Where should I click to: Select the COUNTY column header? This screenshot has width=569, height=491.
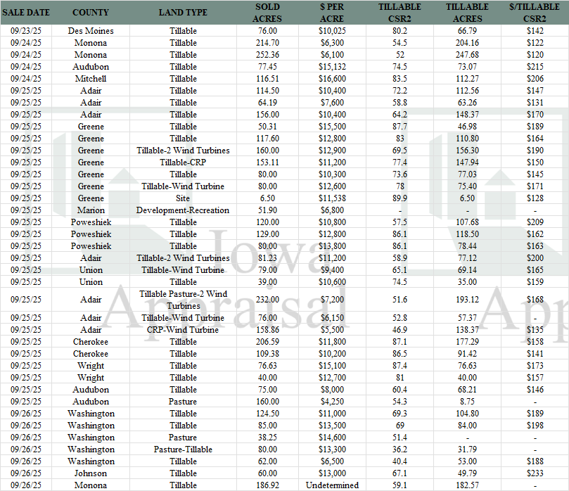pos(91,13)
